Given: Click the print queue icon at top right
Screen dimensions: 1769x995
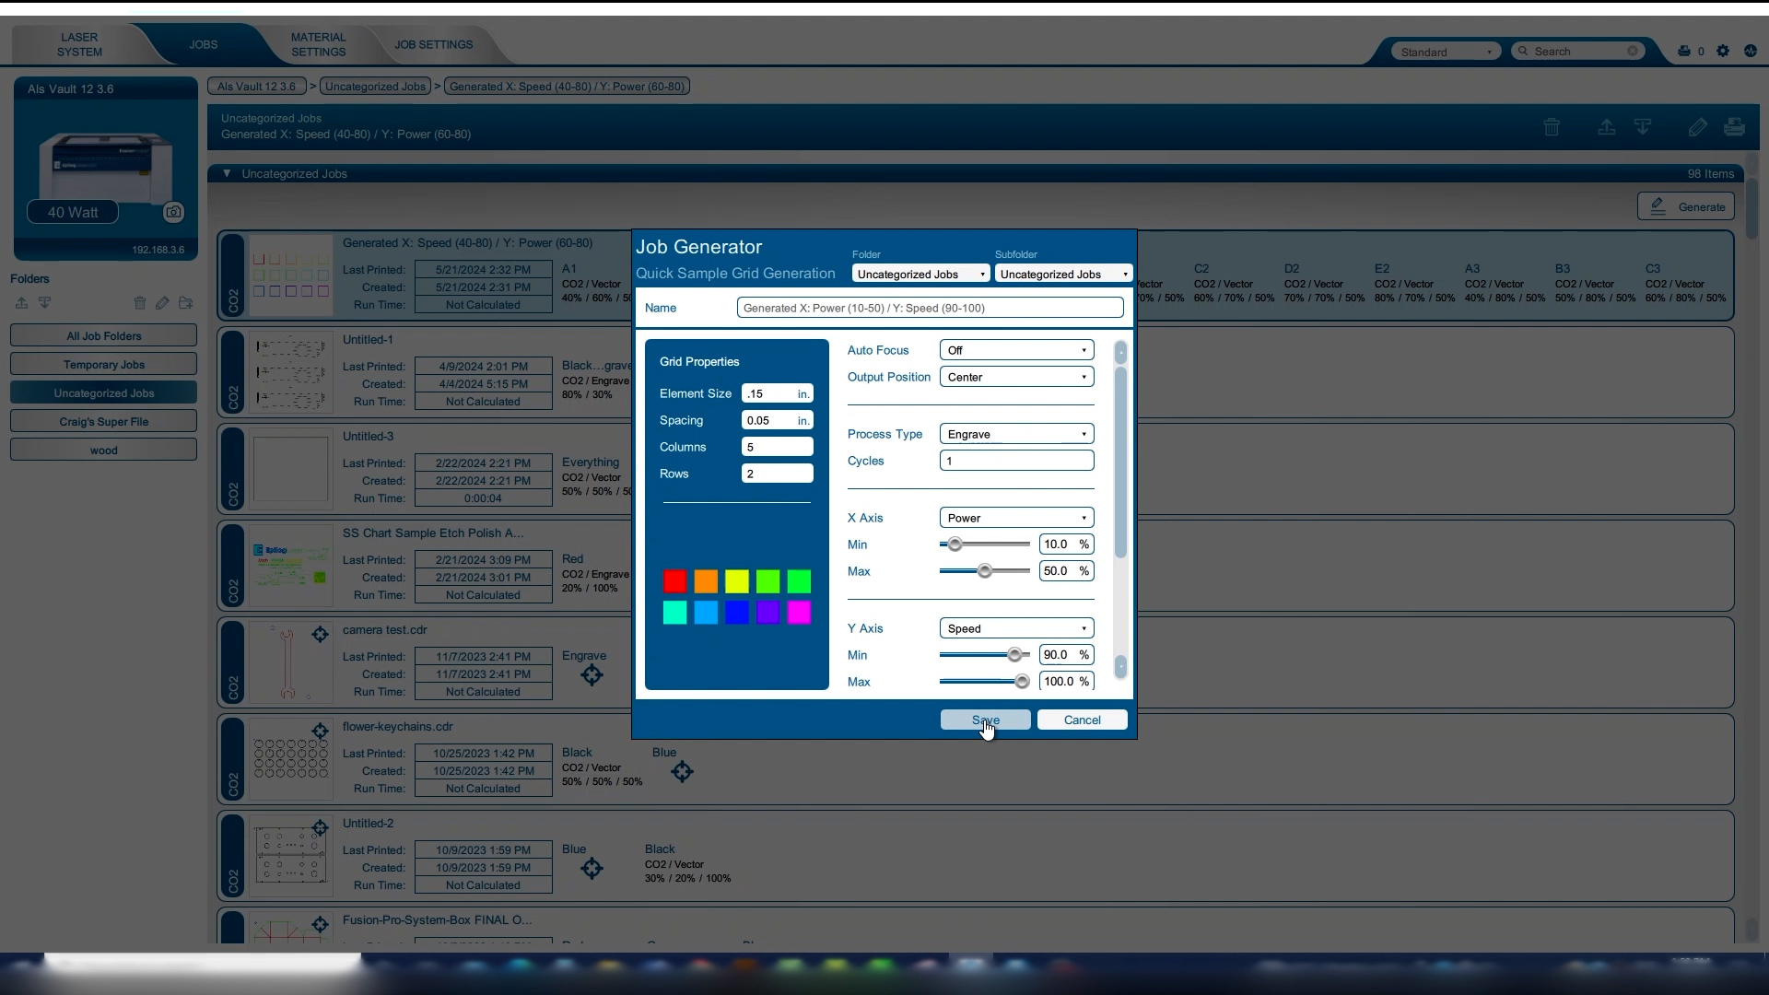Looking at the screenshot, I should pyautogui.click(x=1684, y=52).
